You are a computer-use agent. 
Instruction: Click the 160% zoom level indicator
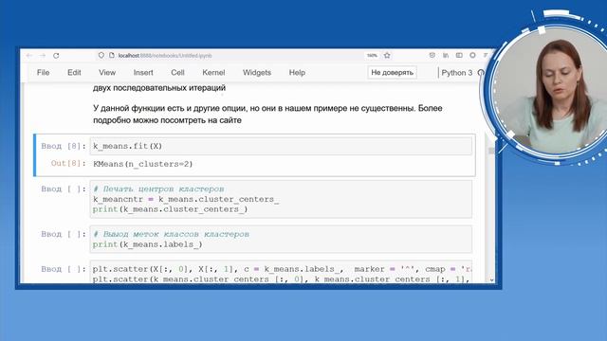pos(372,56)
